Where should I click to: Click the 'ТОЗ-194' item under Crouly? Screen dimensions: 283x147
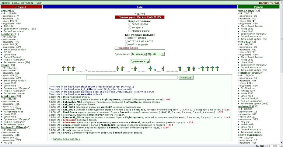(x=9, y=26)
